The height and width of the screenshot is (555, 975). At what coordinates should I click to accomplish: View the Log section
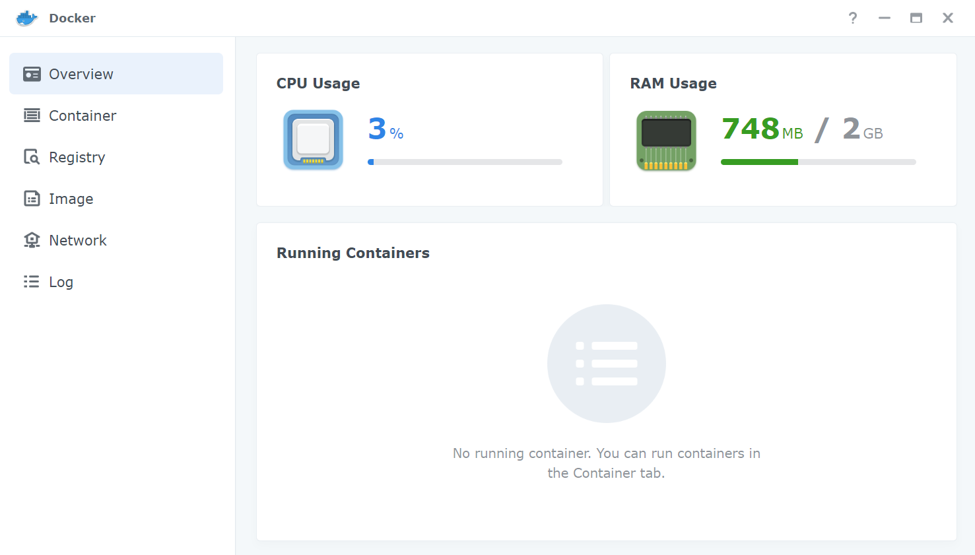coord(116,282)
